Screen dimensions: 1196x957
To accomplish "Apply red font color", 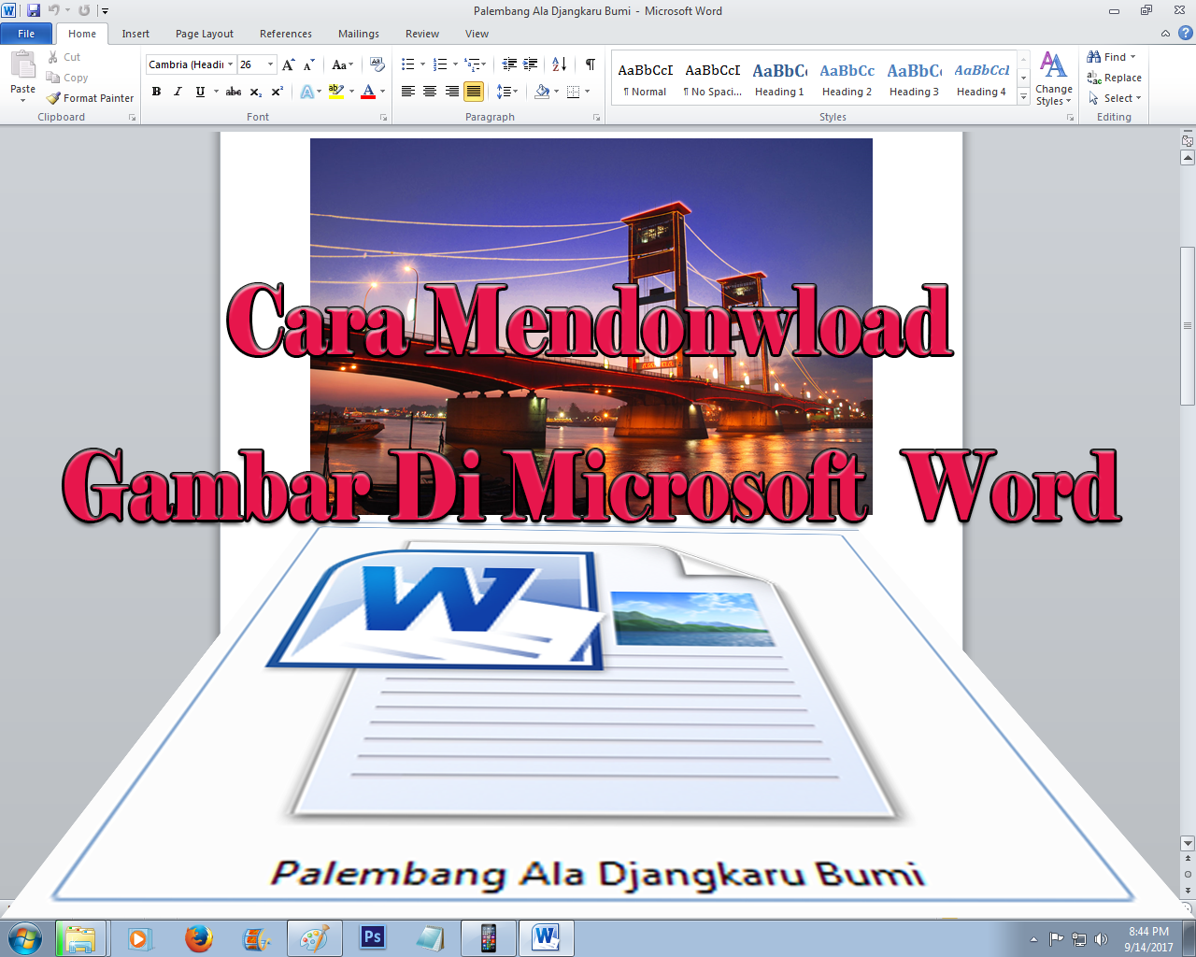I will pos(368,92).
